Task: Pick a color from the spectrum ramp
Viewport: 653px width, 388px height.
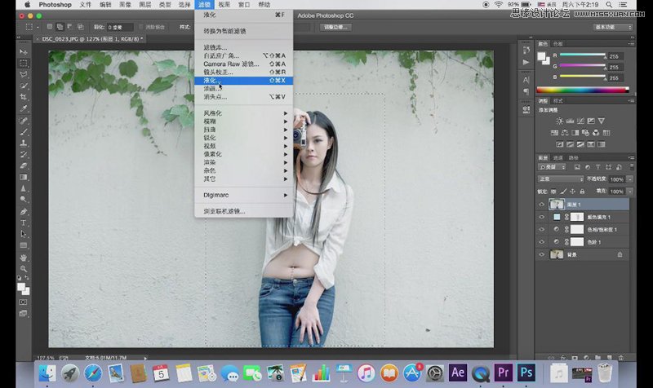Action: click(583, 90)
